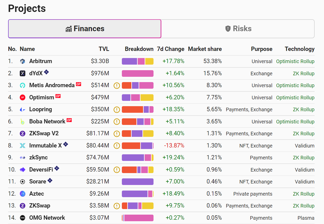This screenshot has height=224, width=324.
Task: Click the dYdX logo icon
Action: click(23, 73)
